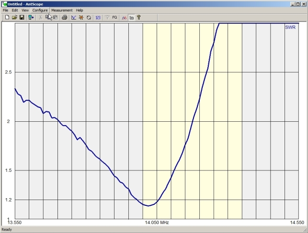Open the File menu
This screenshot has width=308, height=233.
pyautogui.click(x=5, y=10)
